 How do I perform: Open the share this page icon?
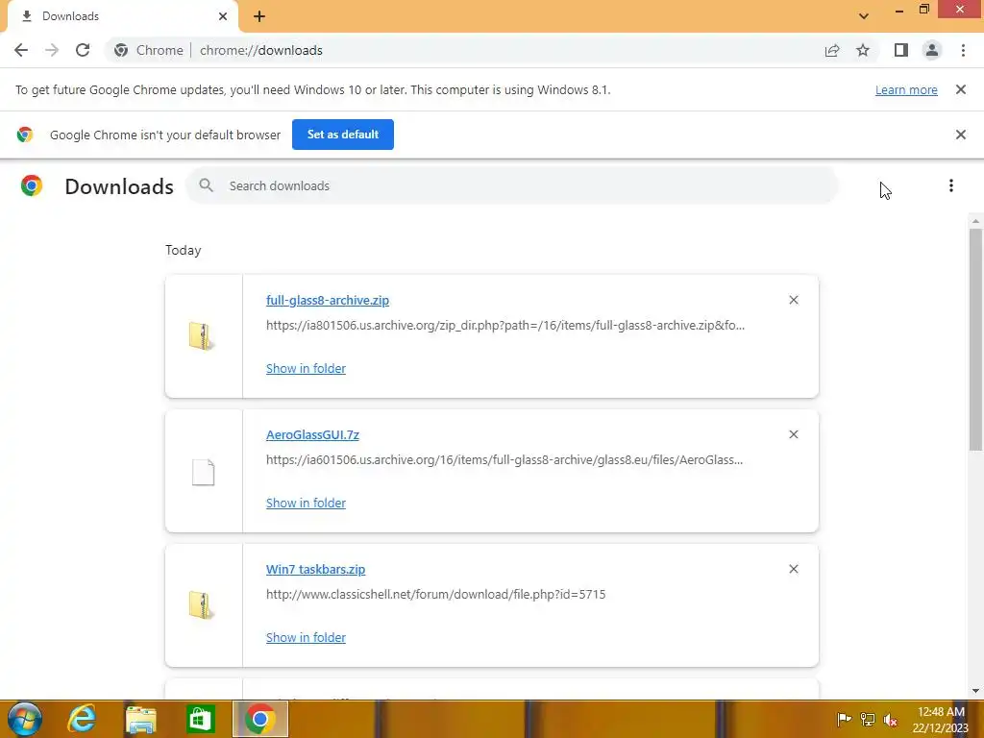tap(832, 50)
